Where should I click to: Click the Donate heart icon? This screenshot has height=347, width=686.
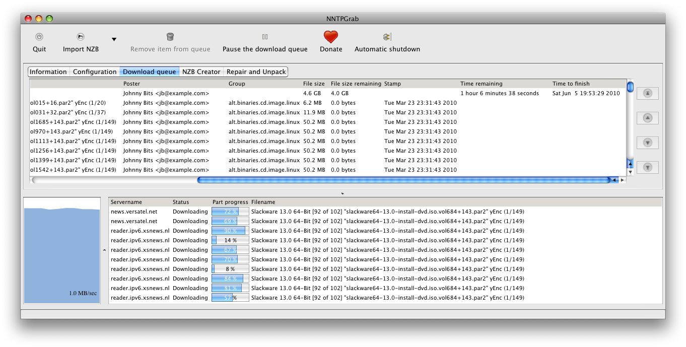click(x=331, y=37)
